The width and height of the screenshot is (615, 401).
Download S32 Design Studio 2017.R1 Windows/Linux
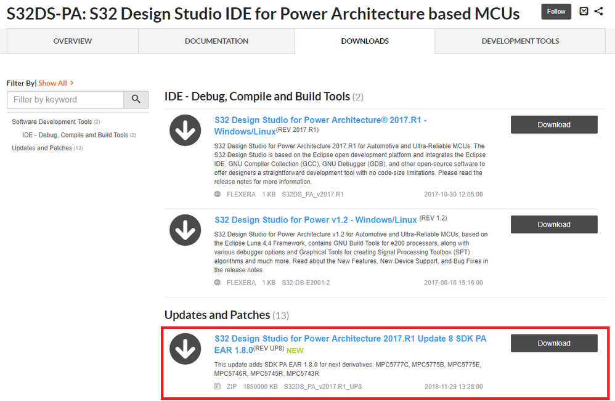(x=554, y=124)
